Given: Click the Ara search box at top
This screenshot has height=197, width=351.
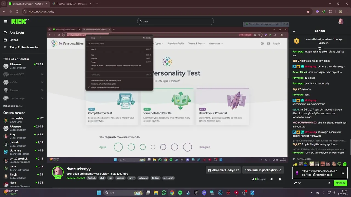Looking at the screenshot, I should [175, 21].
